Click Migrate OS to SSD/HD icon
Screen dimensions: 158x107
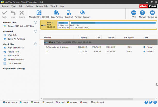pyautogui.click(x=39, y=13)
